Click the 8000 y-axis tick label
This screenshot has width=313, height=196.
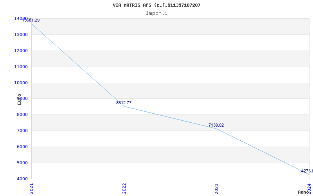tap(22, 114)
